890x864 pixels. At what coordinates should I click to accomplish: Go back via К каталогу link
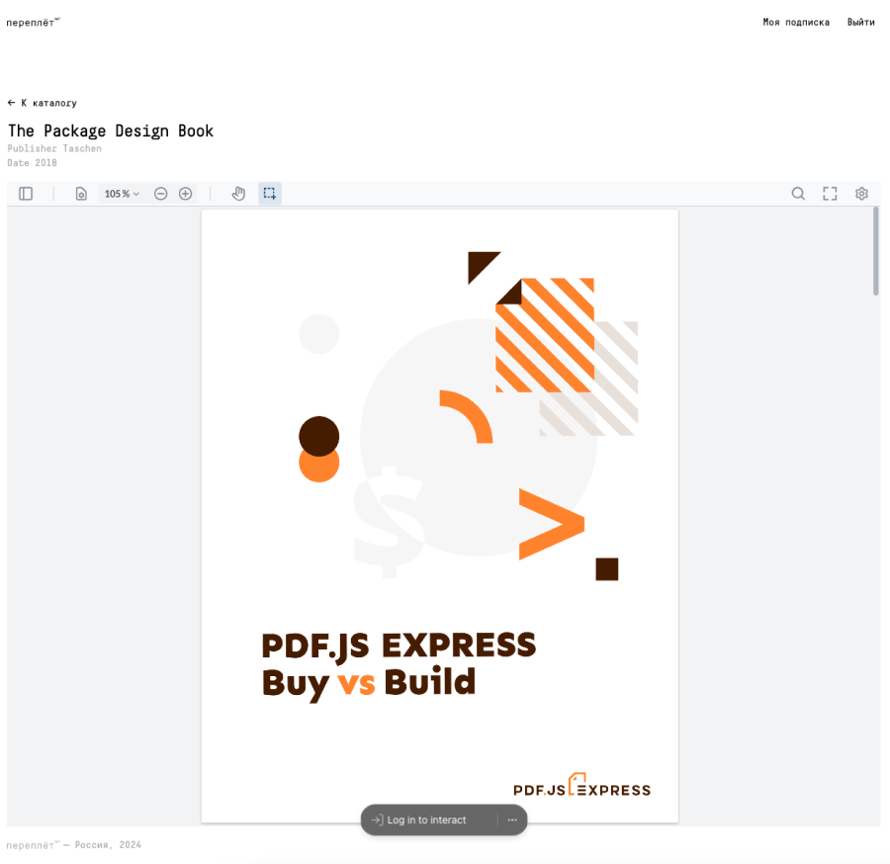[x=42, y=103]
